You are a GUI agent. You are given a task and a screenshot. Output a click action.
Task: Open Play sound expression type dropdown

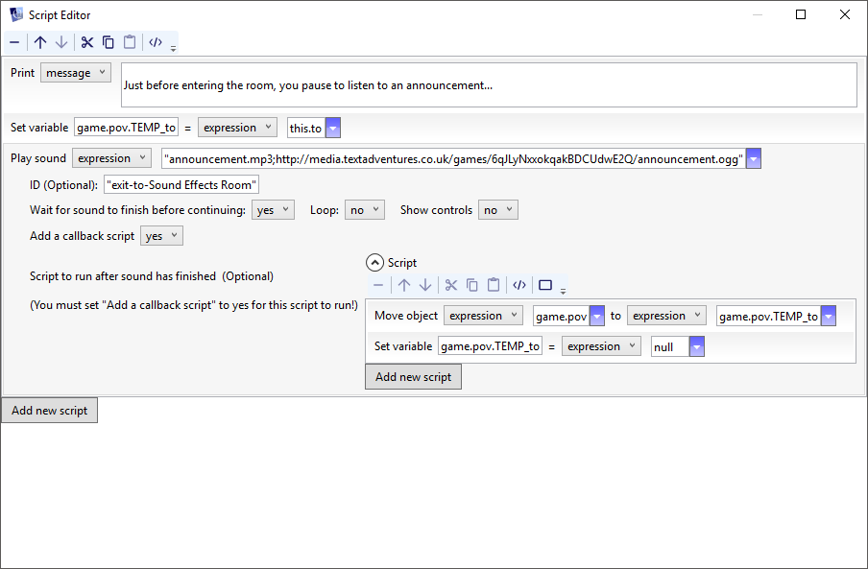point(111,158)
